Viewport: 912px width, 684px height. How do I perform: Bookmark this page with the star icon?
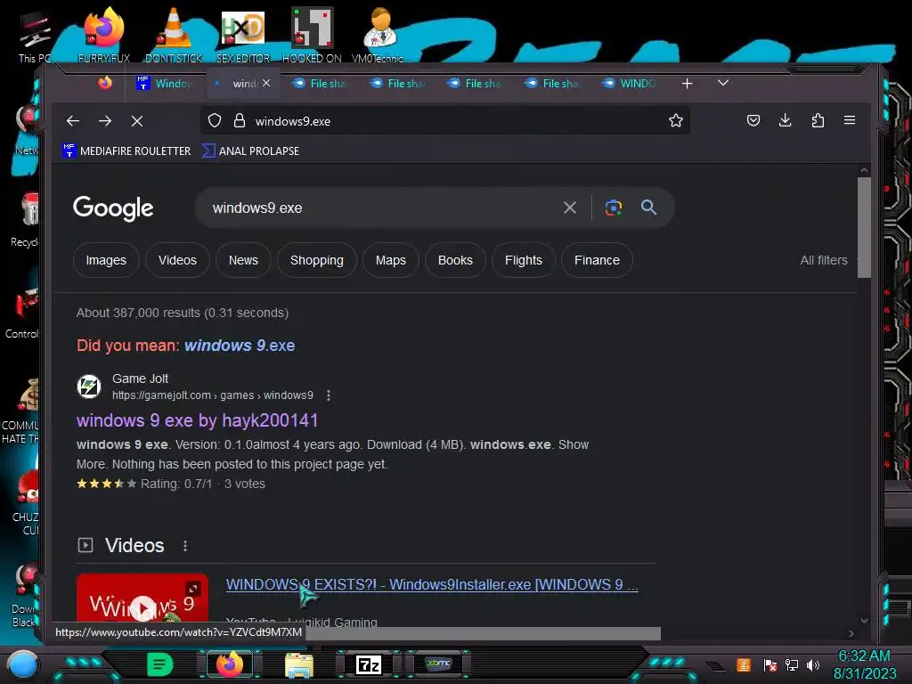(675, 121)
